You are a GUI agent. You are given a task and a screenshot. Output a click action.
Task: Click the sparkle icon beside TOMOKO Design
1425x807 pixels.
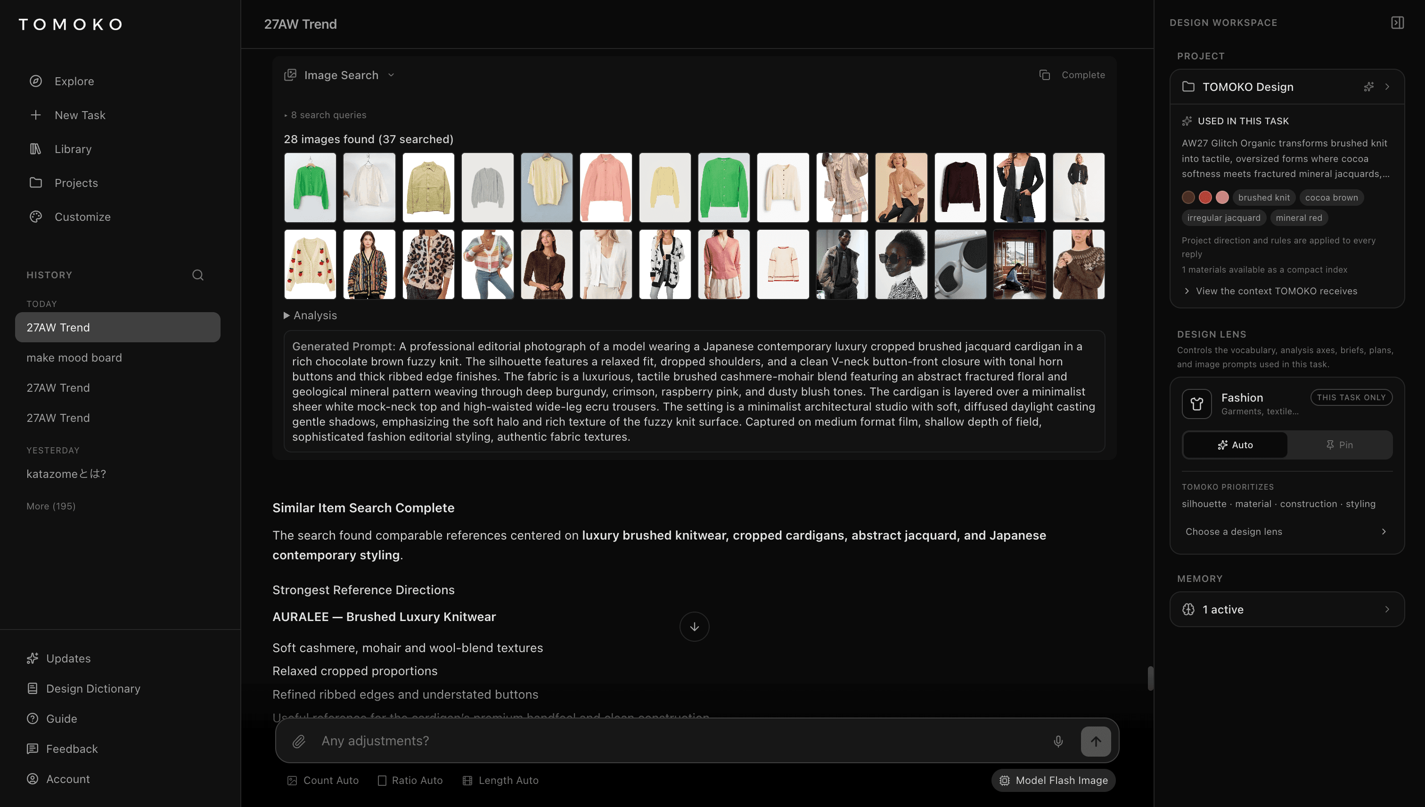pos(1369,87)
